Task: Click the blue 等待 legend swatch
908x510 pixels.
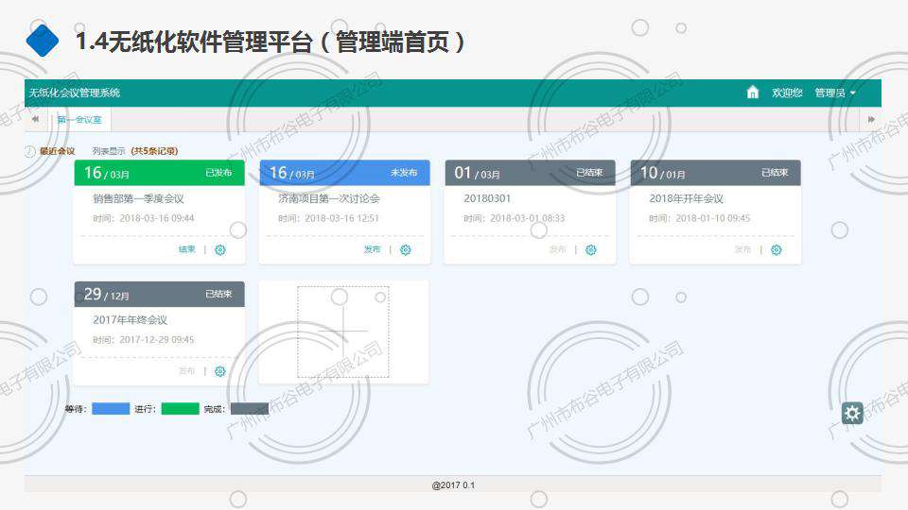Action: click(x=111, y=409)
